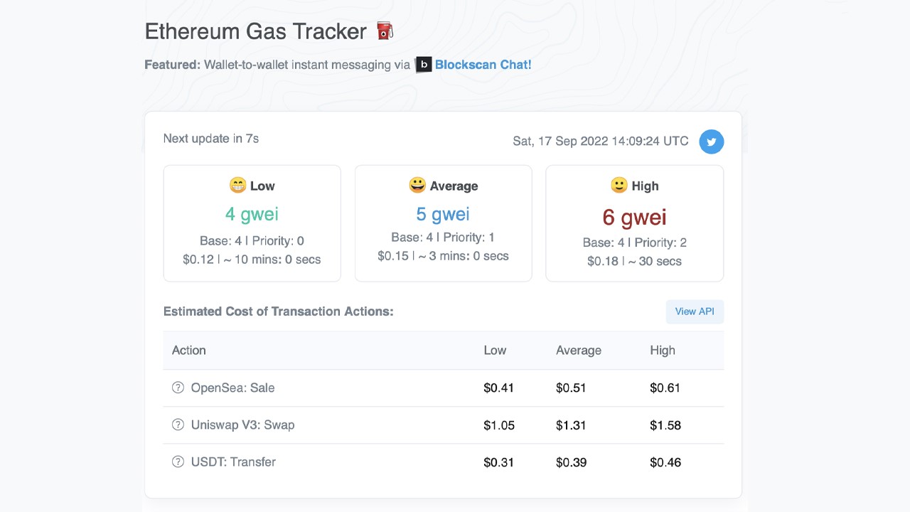Click help icon beside OpenSea: Sale

click(x=178, y=388)
